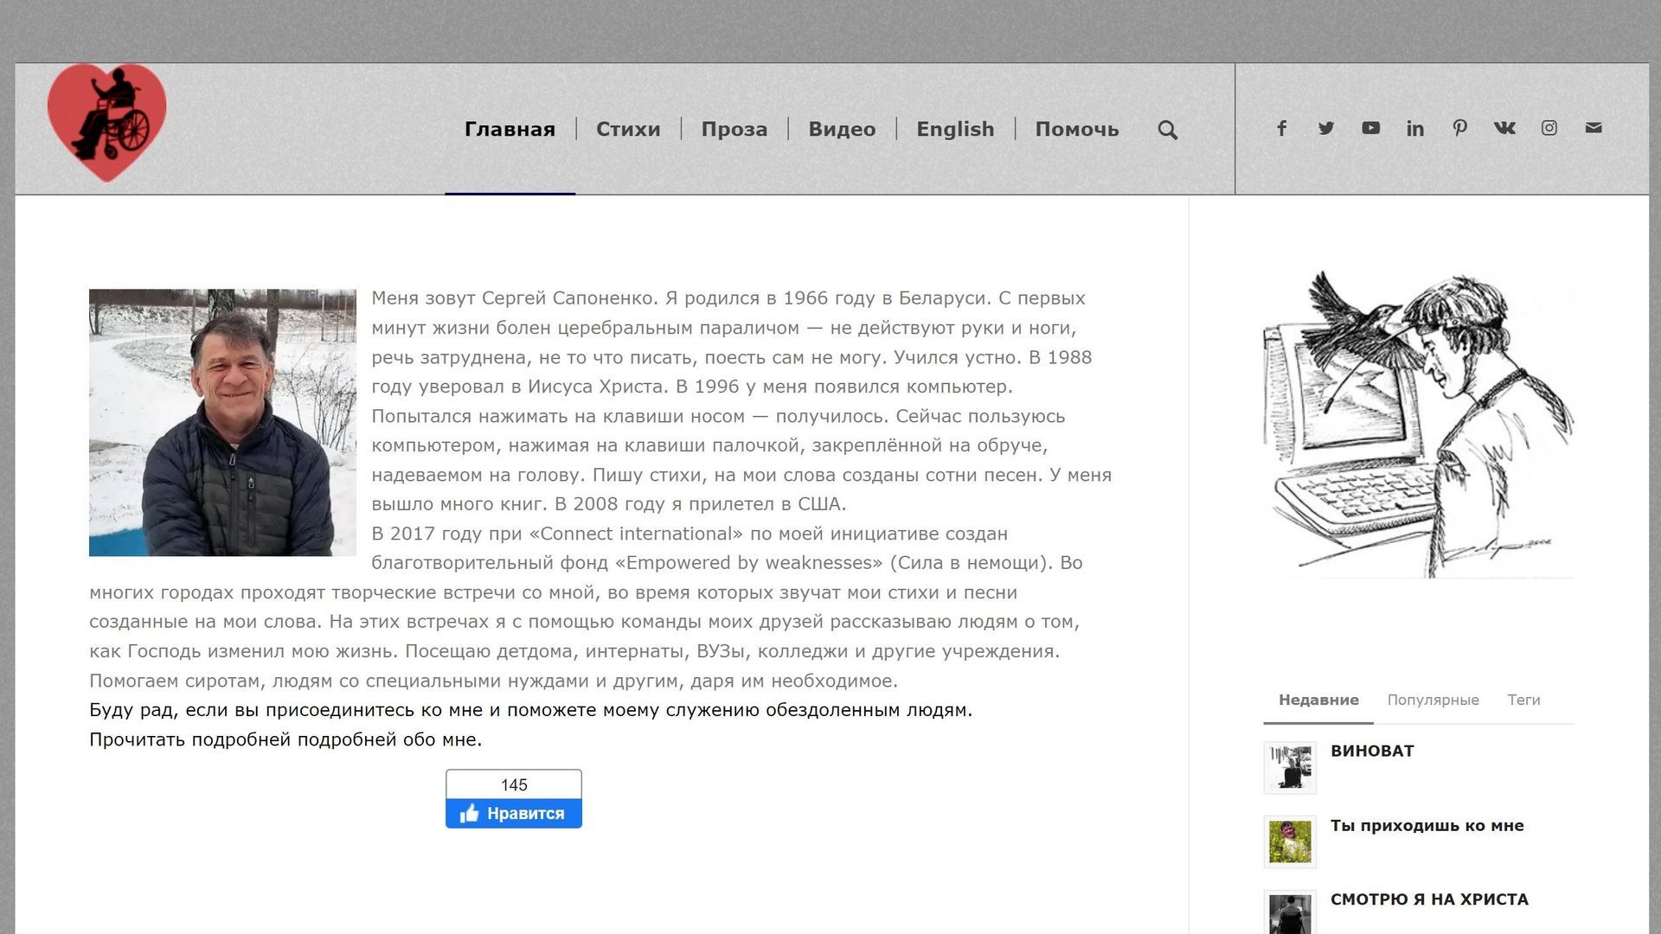Select the Недавние tab

(1318, 700)
